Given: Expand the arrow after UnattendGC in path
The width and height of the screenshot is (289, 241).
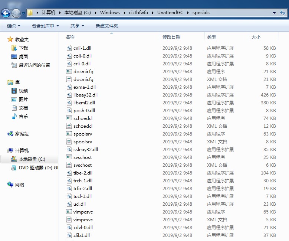Looking at the screenshot, I should 188,13.
